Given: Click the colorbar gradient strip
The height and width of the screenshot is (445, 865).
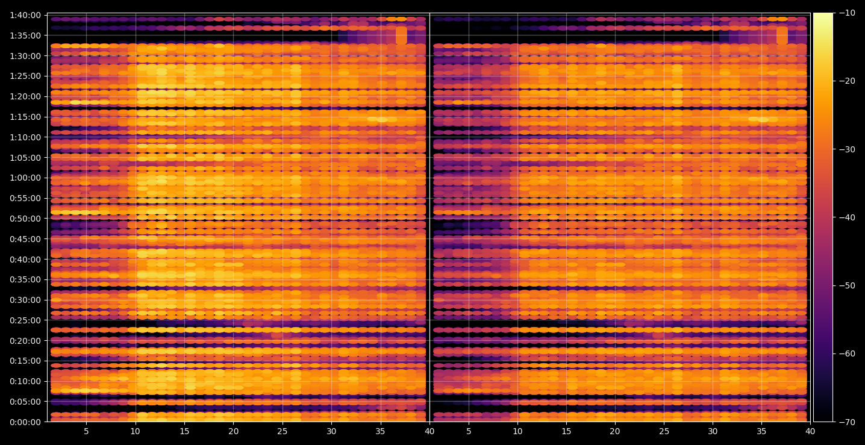Looking at the screenshot, I should [823, 217].
